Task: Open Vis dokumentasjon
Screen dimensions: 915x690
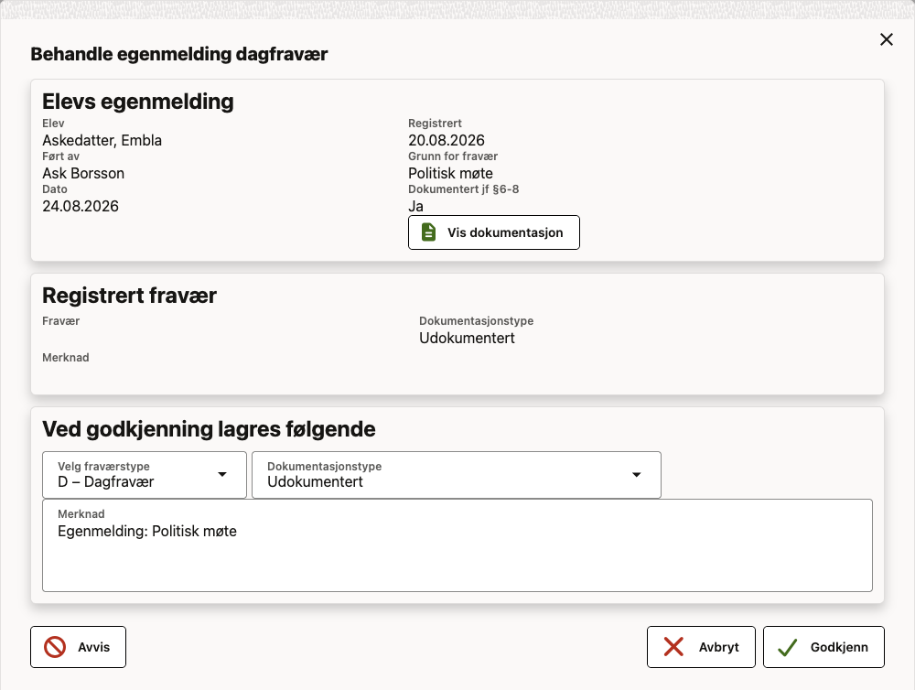Action: pos(494,232)
